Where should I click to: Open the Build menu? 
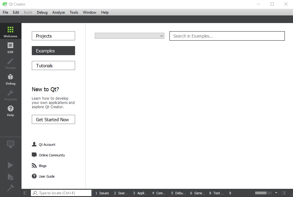[x=28, y=12]
